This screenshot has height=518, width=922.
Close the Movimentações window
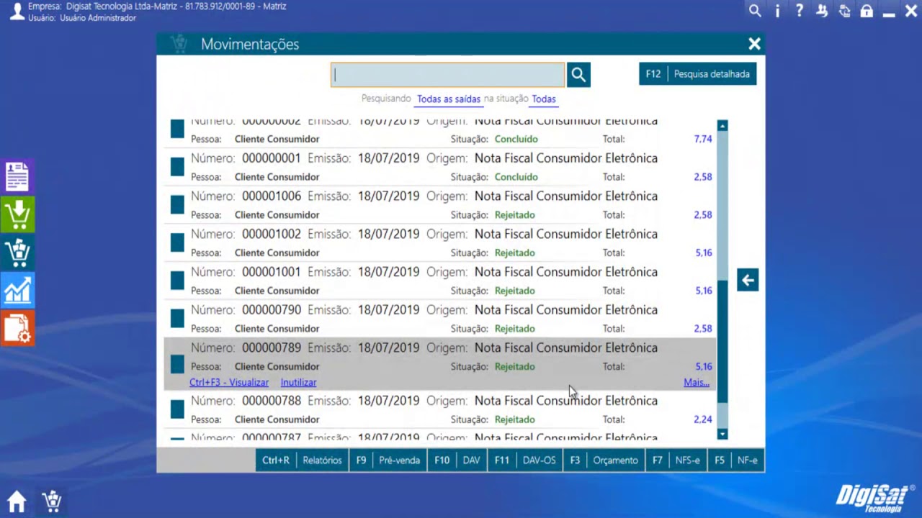pyautogui.click(x=754, y=44)
